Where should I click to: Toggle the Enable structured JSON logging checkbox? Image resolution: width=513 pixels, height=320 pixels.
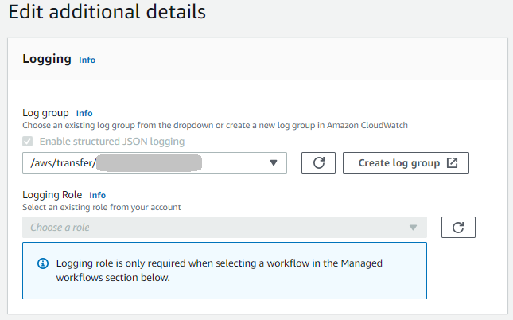(x=29, y=142)
